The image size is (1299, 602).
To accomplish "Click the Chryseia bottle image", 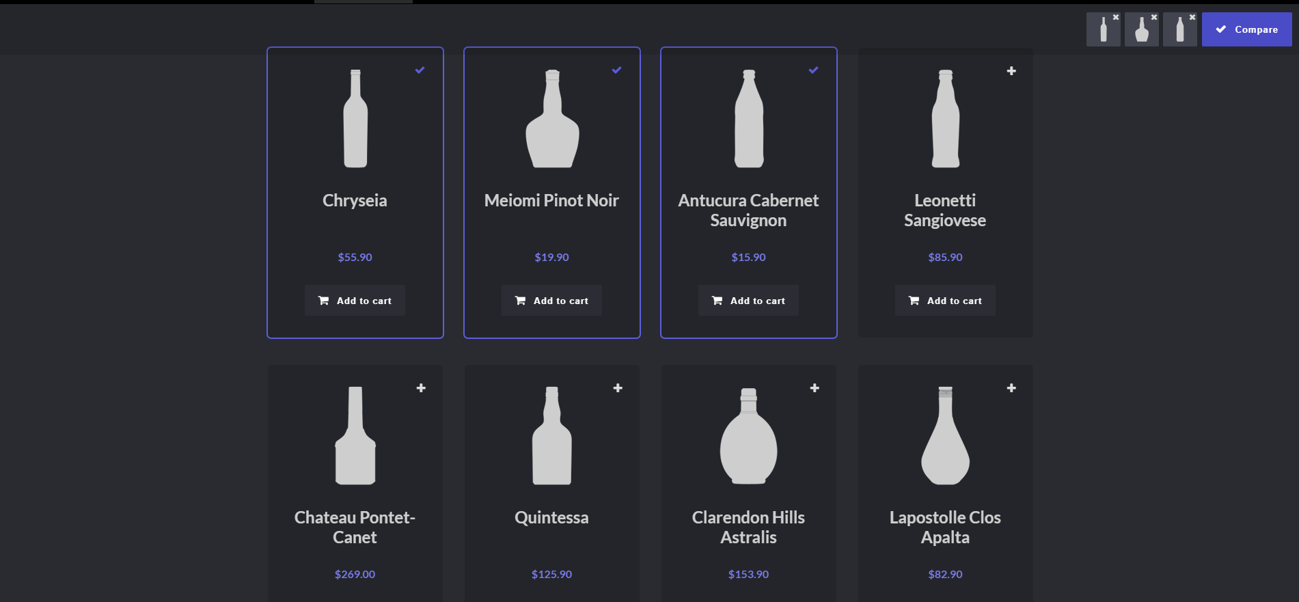I will [x=355, y=119].
